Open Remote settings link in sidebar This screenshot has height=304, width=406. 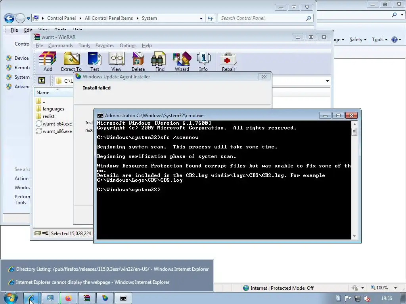point(22,67)
